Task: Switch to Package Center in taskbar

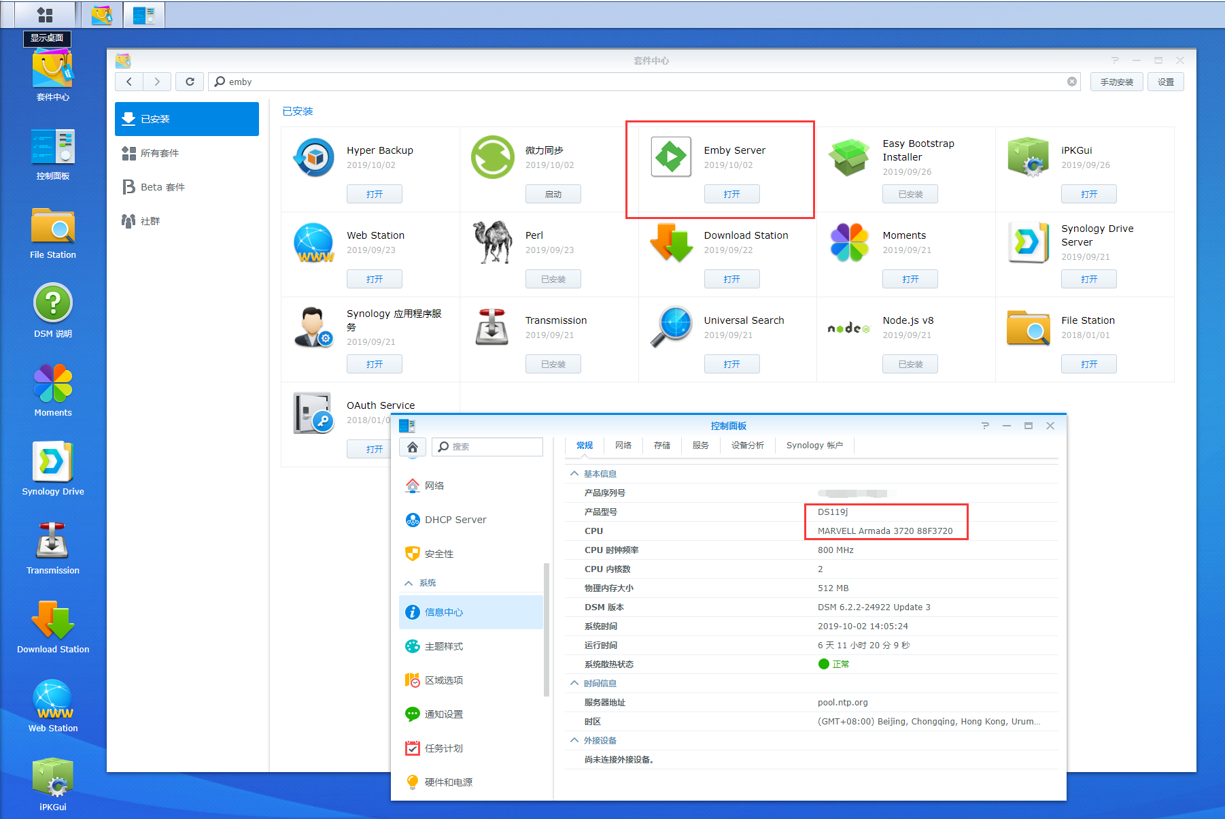Action: pyautogui.click(x=102, y=14)
